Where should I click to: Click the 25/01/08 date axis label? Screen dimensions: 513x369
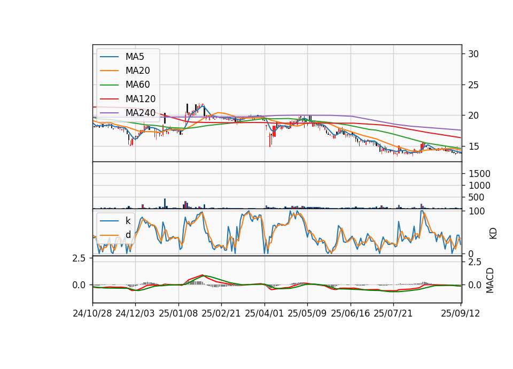178,313
